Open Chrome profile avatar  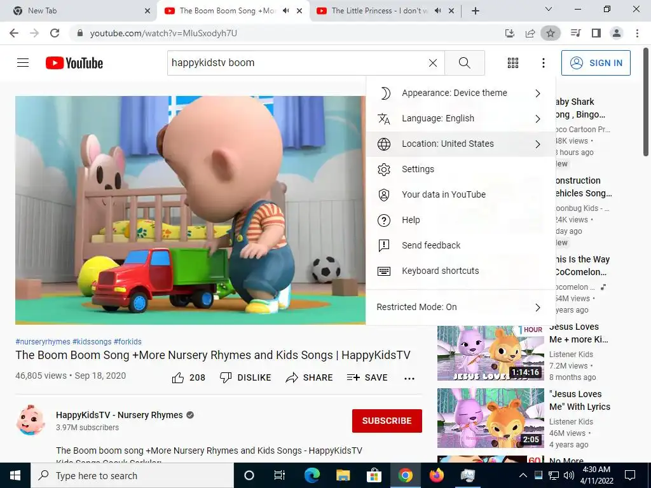click(x=617, y=33)
